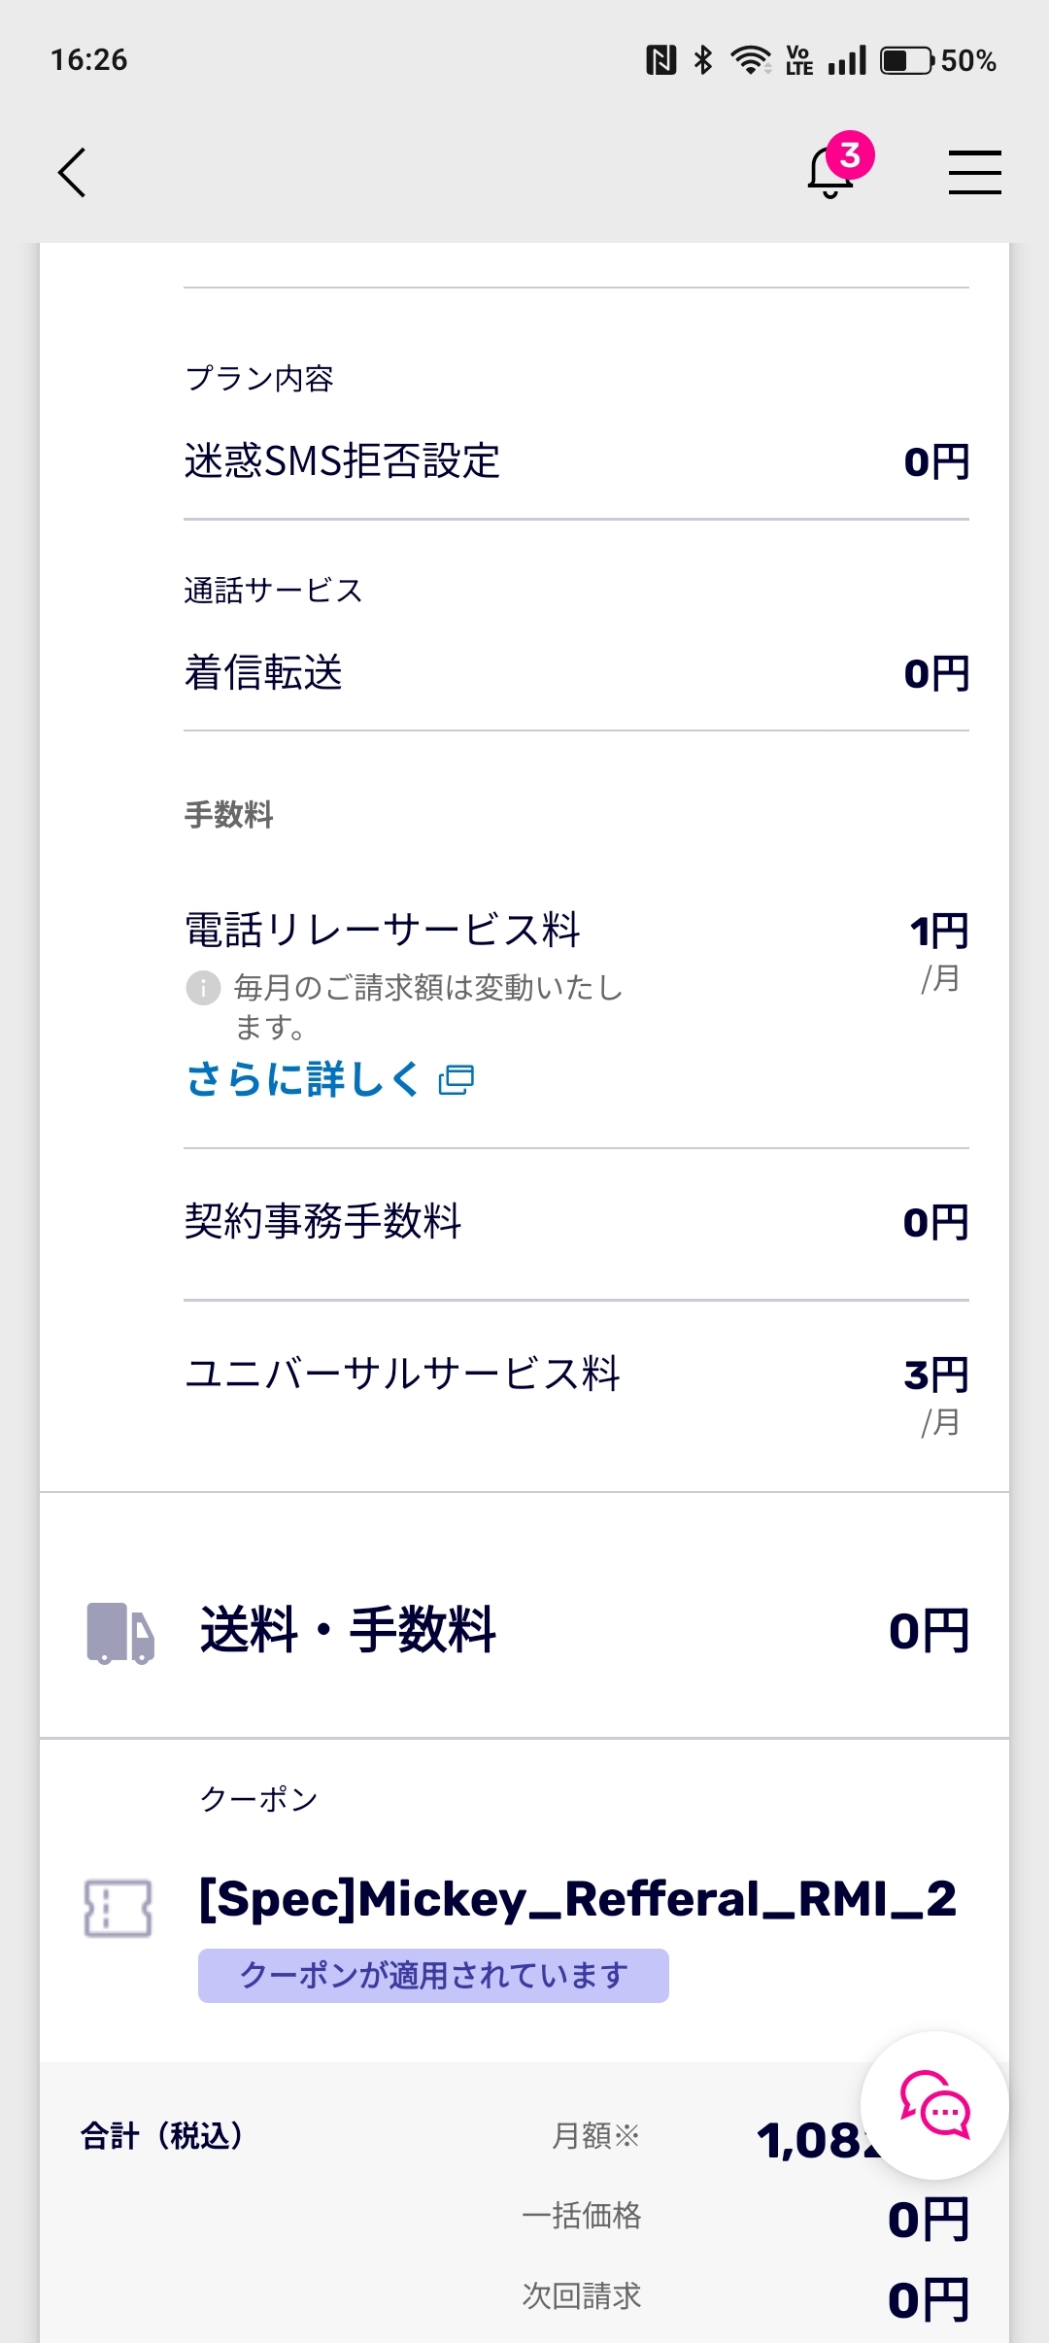This screenshot has width=1049, height=2343.
Task: Tap the 合計（税込） total label
Action: [161, 2135]
